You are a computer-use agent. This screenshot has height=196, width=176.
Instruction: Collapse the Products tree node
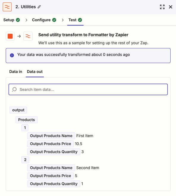tap(26, 120)
